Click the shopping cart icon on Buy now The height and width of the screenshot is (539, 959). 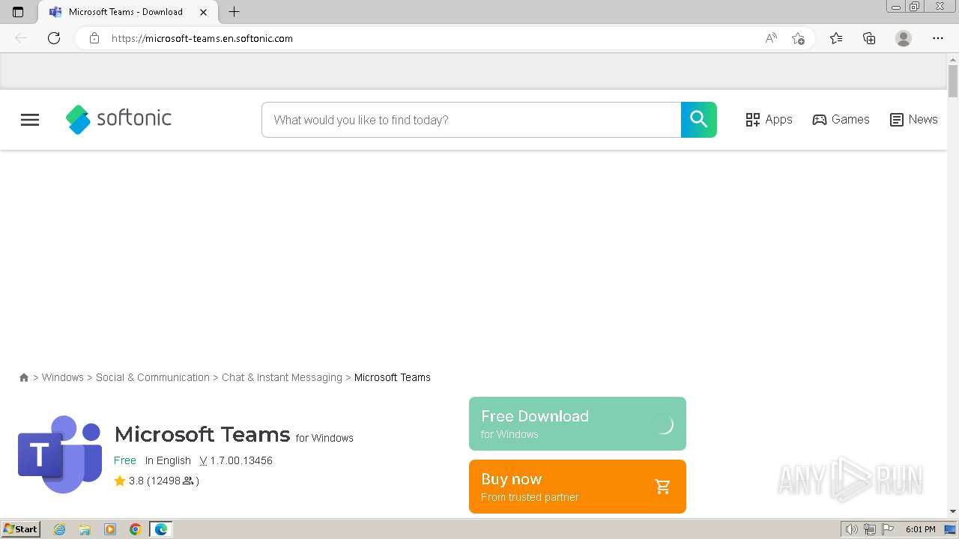(662, 487)
